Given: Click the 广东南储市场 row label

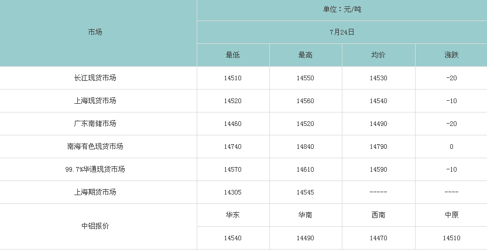Looking at the screenshot, I should coord(95,124).
